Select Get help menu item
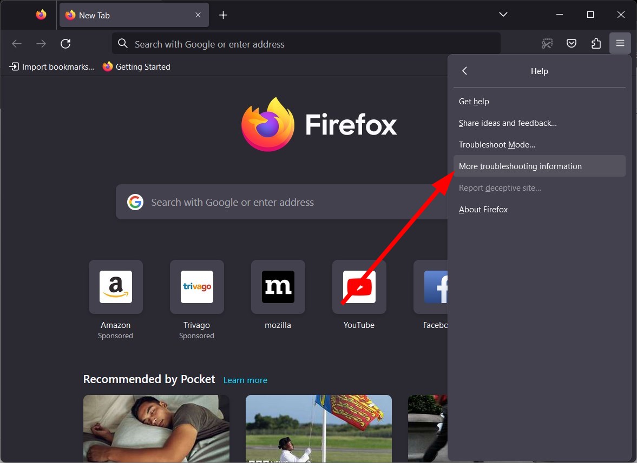This screenshot has width=637, height=463. pos(539,102)
